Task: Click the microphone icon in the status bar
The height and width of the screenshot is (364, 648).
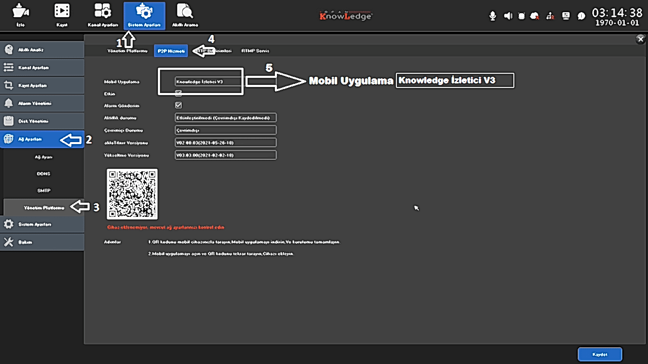Action: (493, 16)
